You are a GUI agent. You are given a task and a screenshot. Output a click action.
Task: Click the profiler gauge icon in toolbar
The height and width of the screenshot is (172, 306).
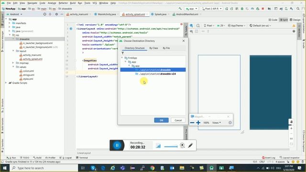[252, 9]
